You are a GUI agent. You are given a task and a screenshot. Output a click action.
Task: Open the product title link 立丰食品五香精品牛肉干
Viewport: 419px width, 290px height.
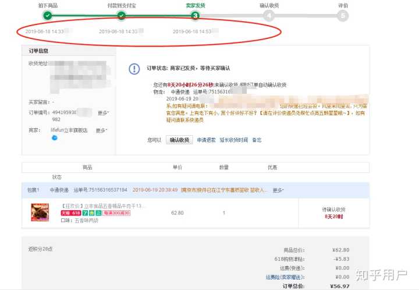tap(104, 206)
